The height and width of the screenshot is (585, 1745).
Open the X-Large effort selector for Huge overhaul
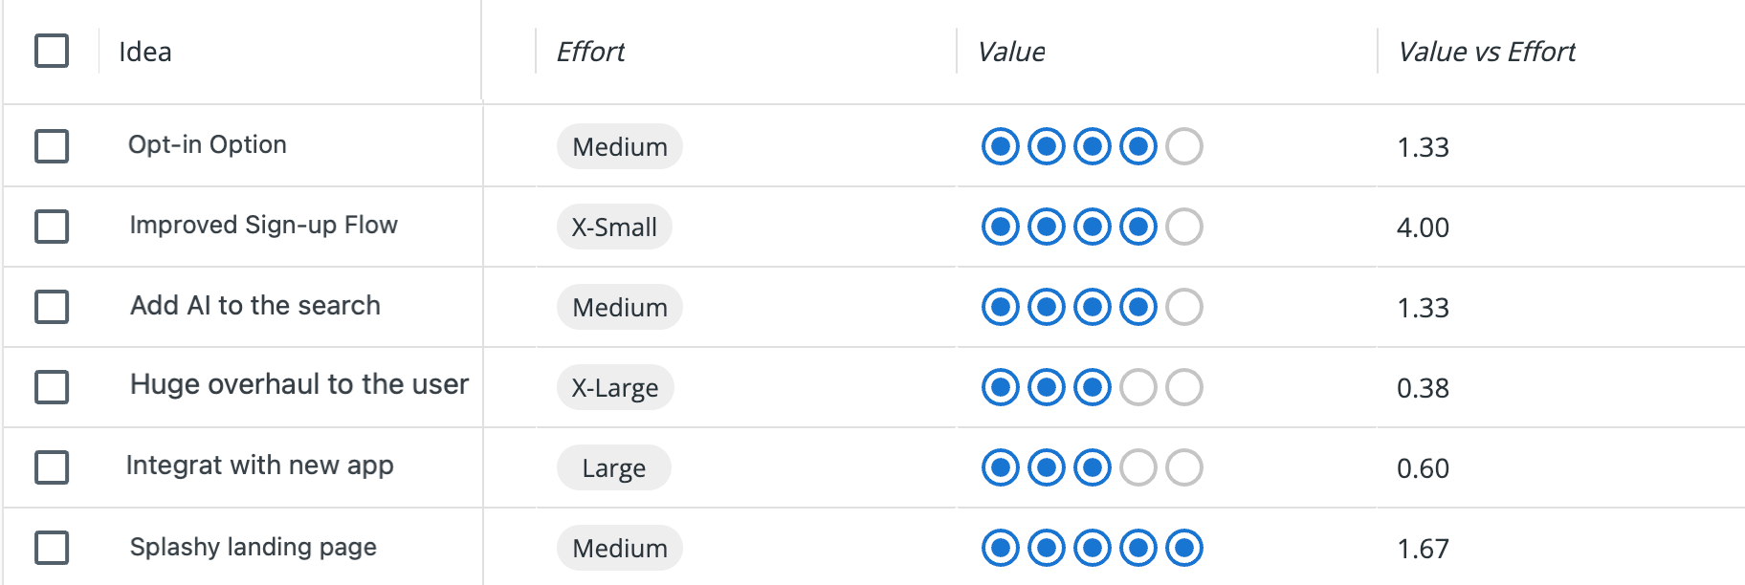coord(614,387)
